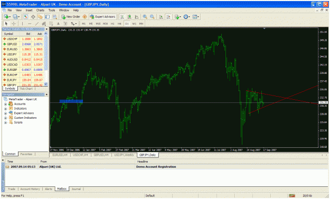Toggle chart Auto Scroll
This screenshot has height=199, width=330.
point(161,16)
